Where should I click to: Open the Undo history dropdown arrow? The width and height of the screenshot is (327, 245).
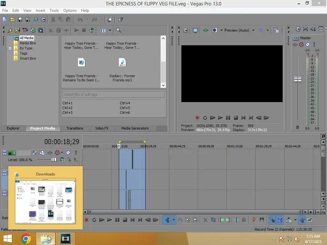87,19
